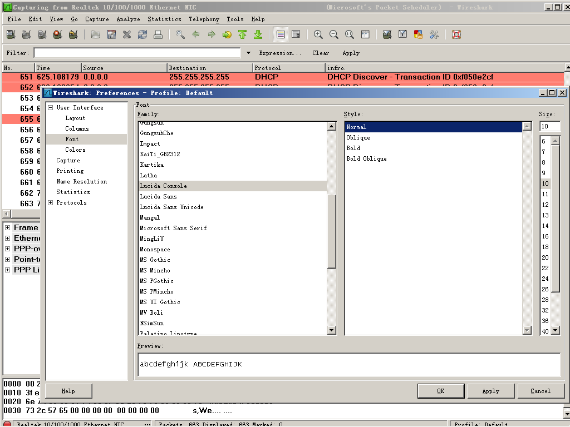Image resolution: width=570 pixels, height=427 pixels.
Task: Open help using the lifebuoy icon
Action: click(x=456, y=34)
